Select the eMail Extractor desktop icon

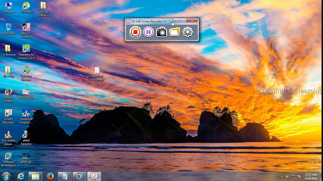(26, 138)
